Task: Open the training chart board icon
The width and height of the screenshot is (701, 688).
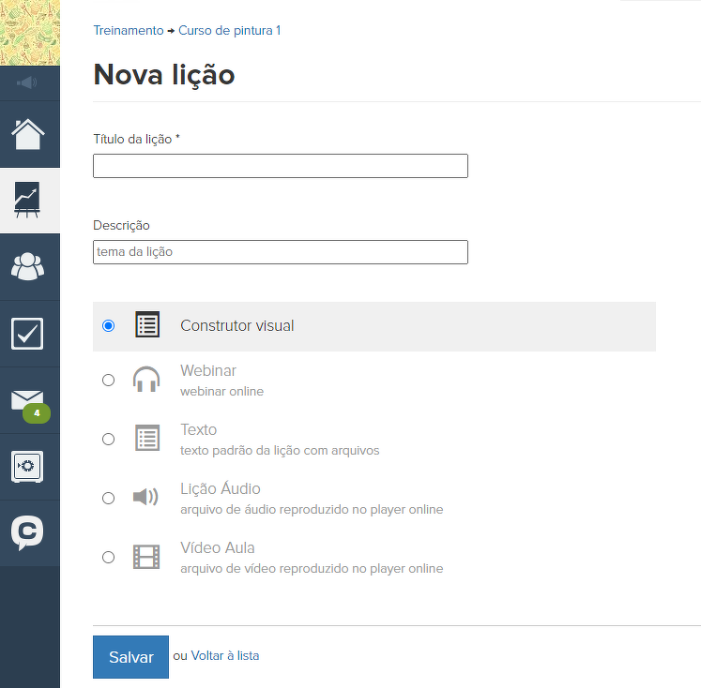Action: pyautogui.click(x=28, y=201)
